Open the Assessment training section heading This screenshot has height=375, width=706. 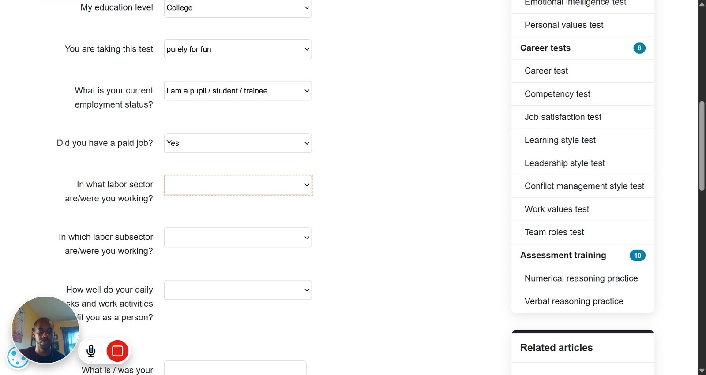tap(563, 256)
